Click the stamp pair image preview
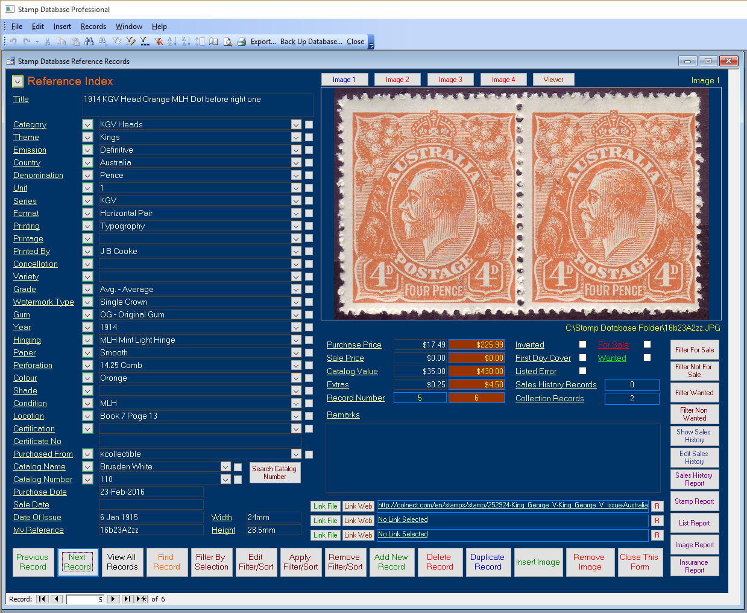 click(521, 204)
